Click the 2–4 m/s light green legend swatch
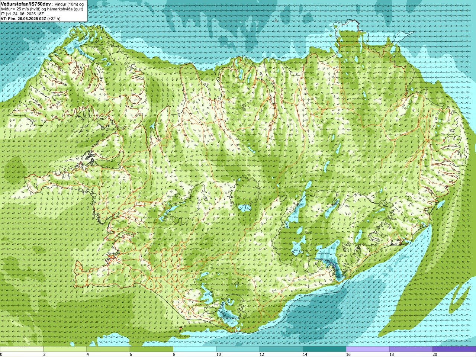The width and height of the screenshot is (476, 357). point(65,349)
